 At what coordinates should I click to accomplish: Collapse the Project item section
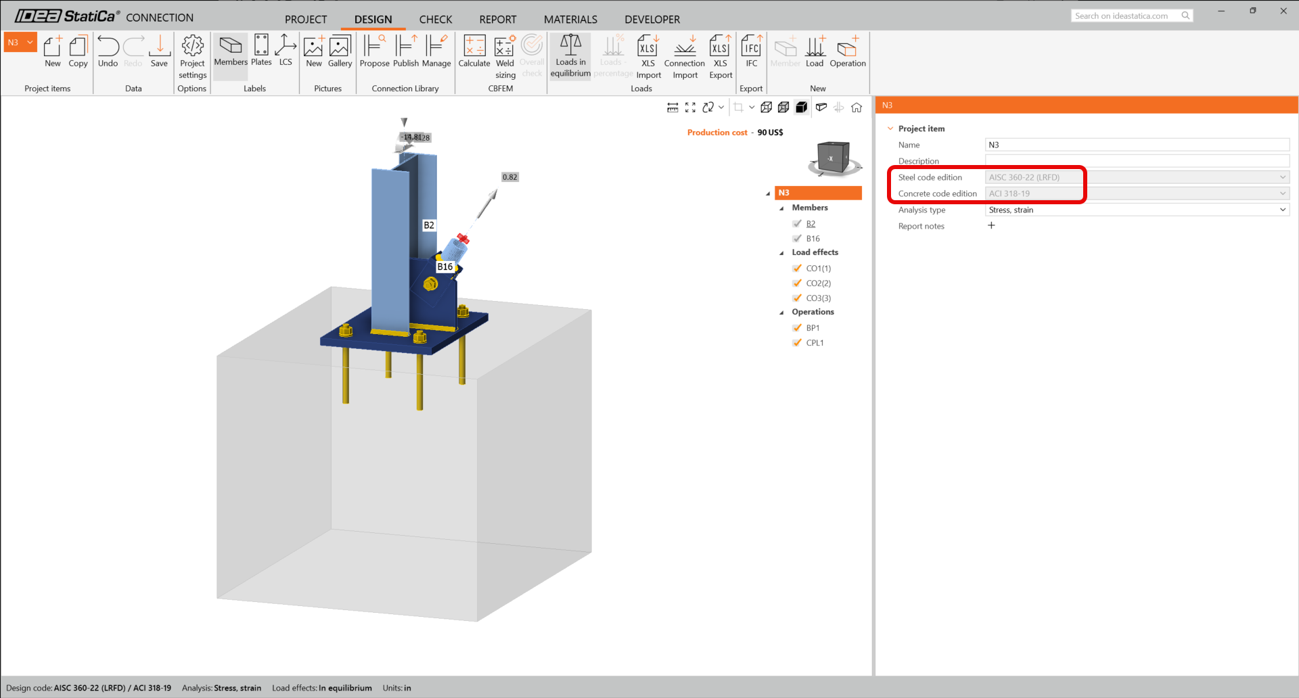(890, 129)
